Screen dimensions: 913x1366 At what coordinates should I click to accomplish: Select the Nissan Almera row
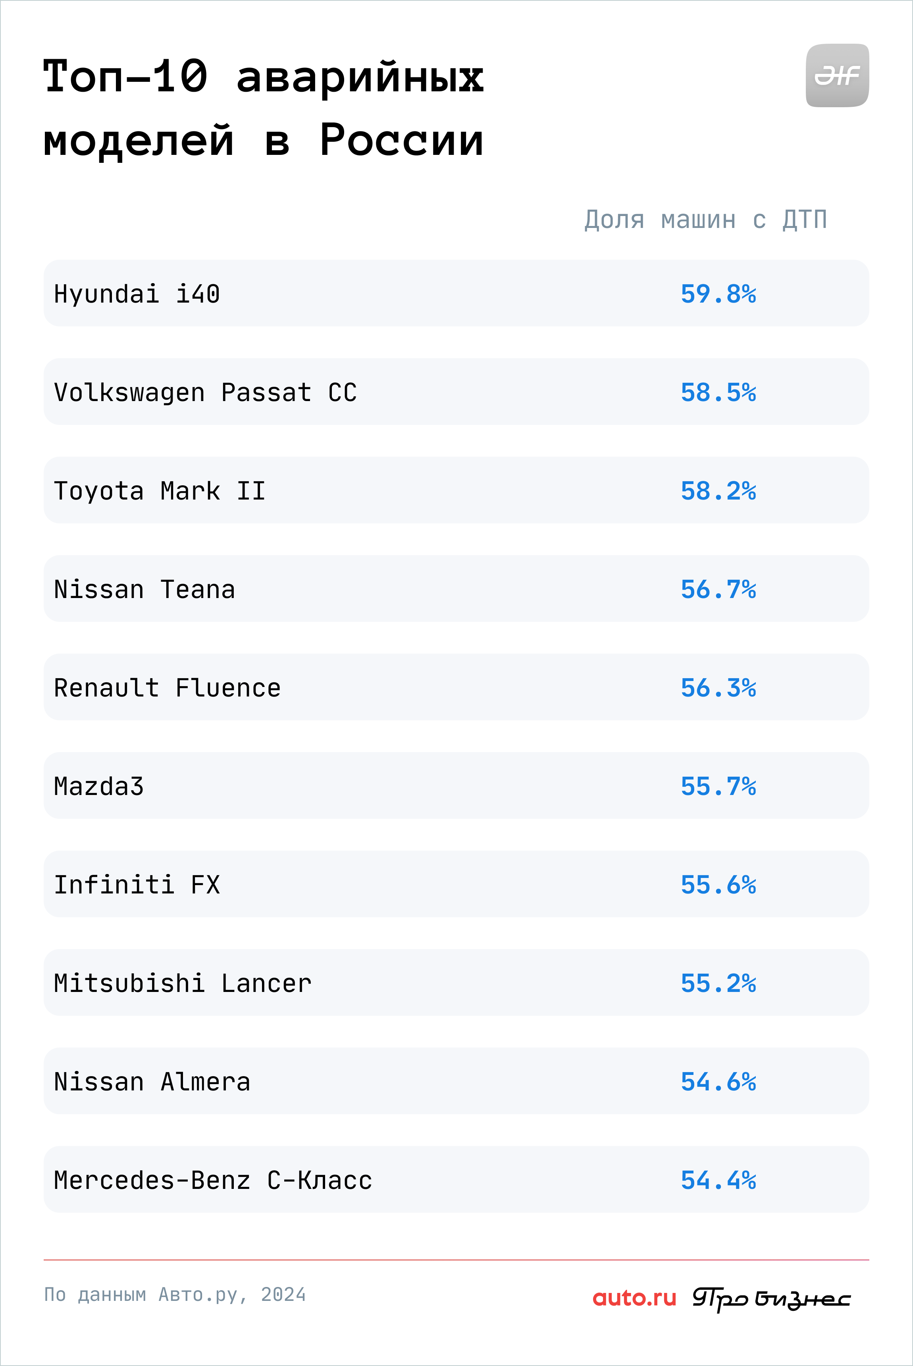tap(456, 1080)
